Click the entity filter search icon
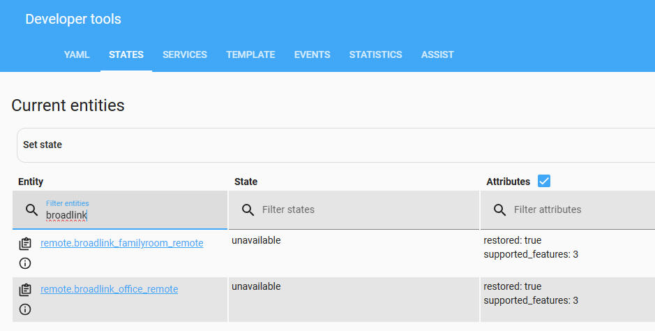 (x=31, y=210)
